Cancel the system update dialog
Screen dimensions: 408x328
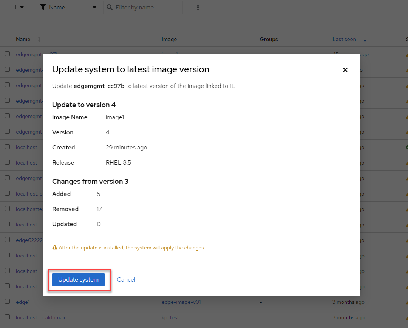[126, 280]
